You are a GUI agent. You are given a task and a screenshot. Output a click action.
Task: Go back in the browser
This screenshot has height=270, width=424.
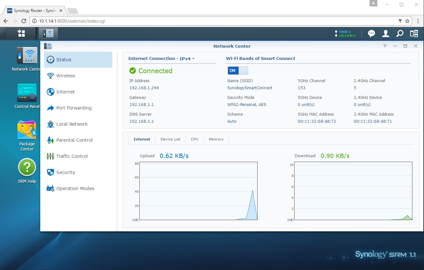pyautogui.click(x=6, y=21)
